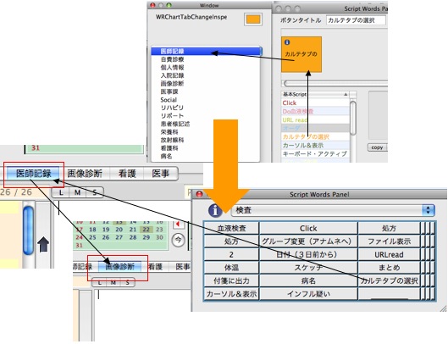Click the blue info icon beside 検査 dropdown
Viewport: 448px width, 344px height.
click(215, 210)
